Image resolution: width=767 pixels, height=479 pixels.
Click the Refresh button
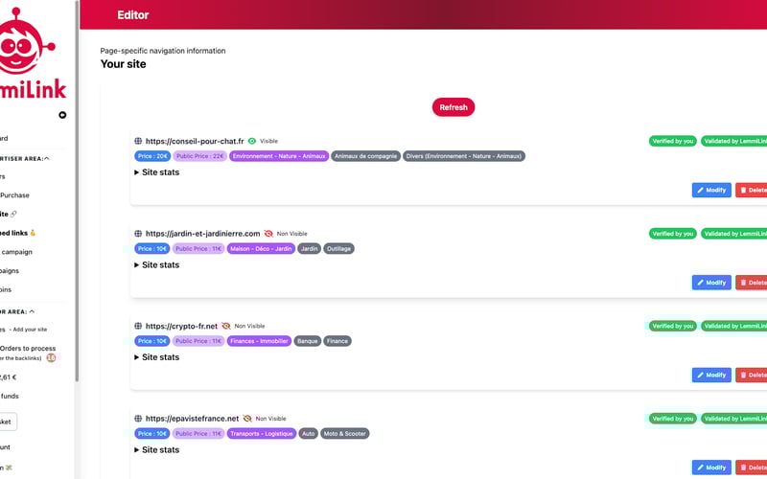tap(453, 107)
